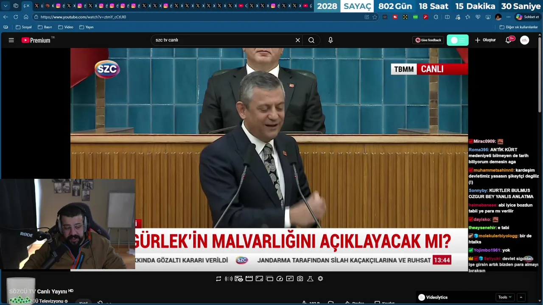Click the window-with-eye icon below player

coord(239,279)
